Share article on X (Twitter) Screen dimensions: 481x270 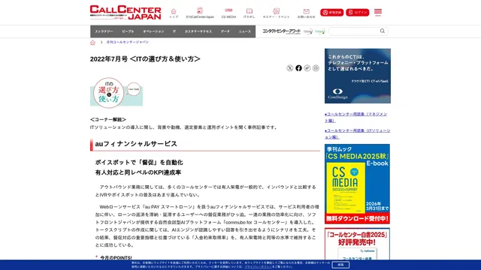(290, 68)
